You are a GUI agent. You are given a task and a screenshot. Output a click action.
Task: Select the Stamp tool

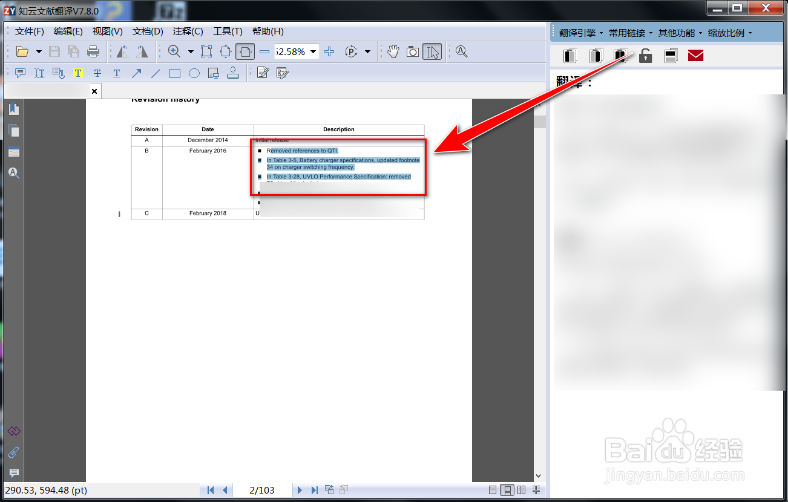233,73
